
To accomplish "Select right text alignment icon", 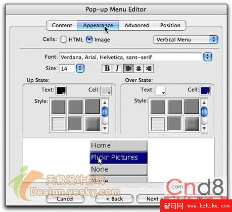I will (149, 69).
